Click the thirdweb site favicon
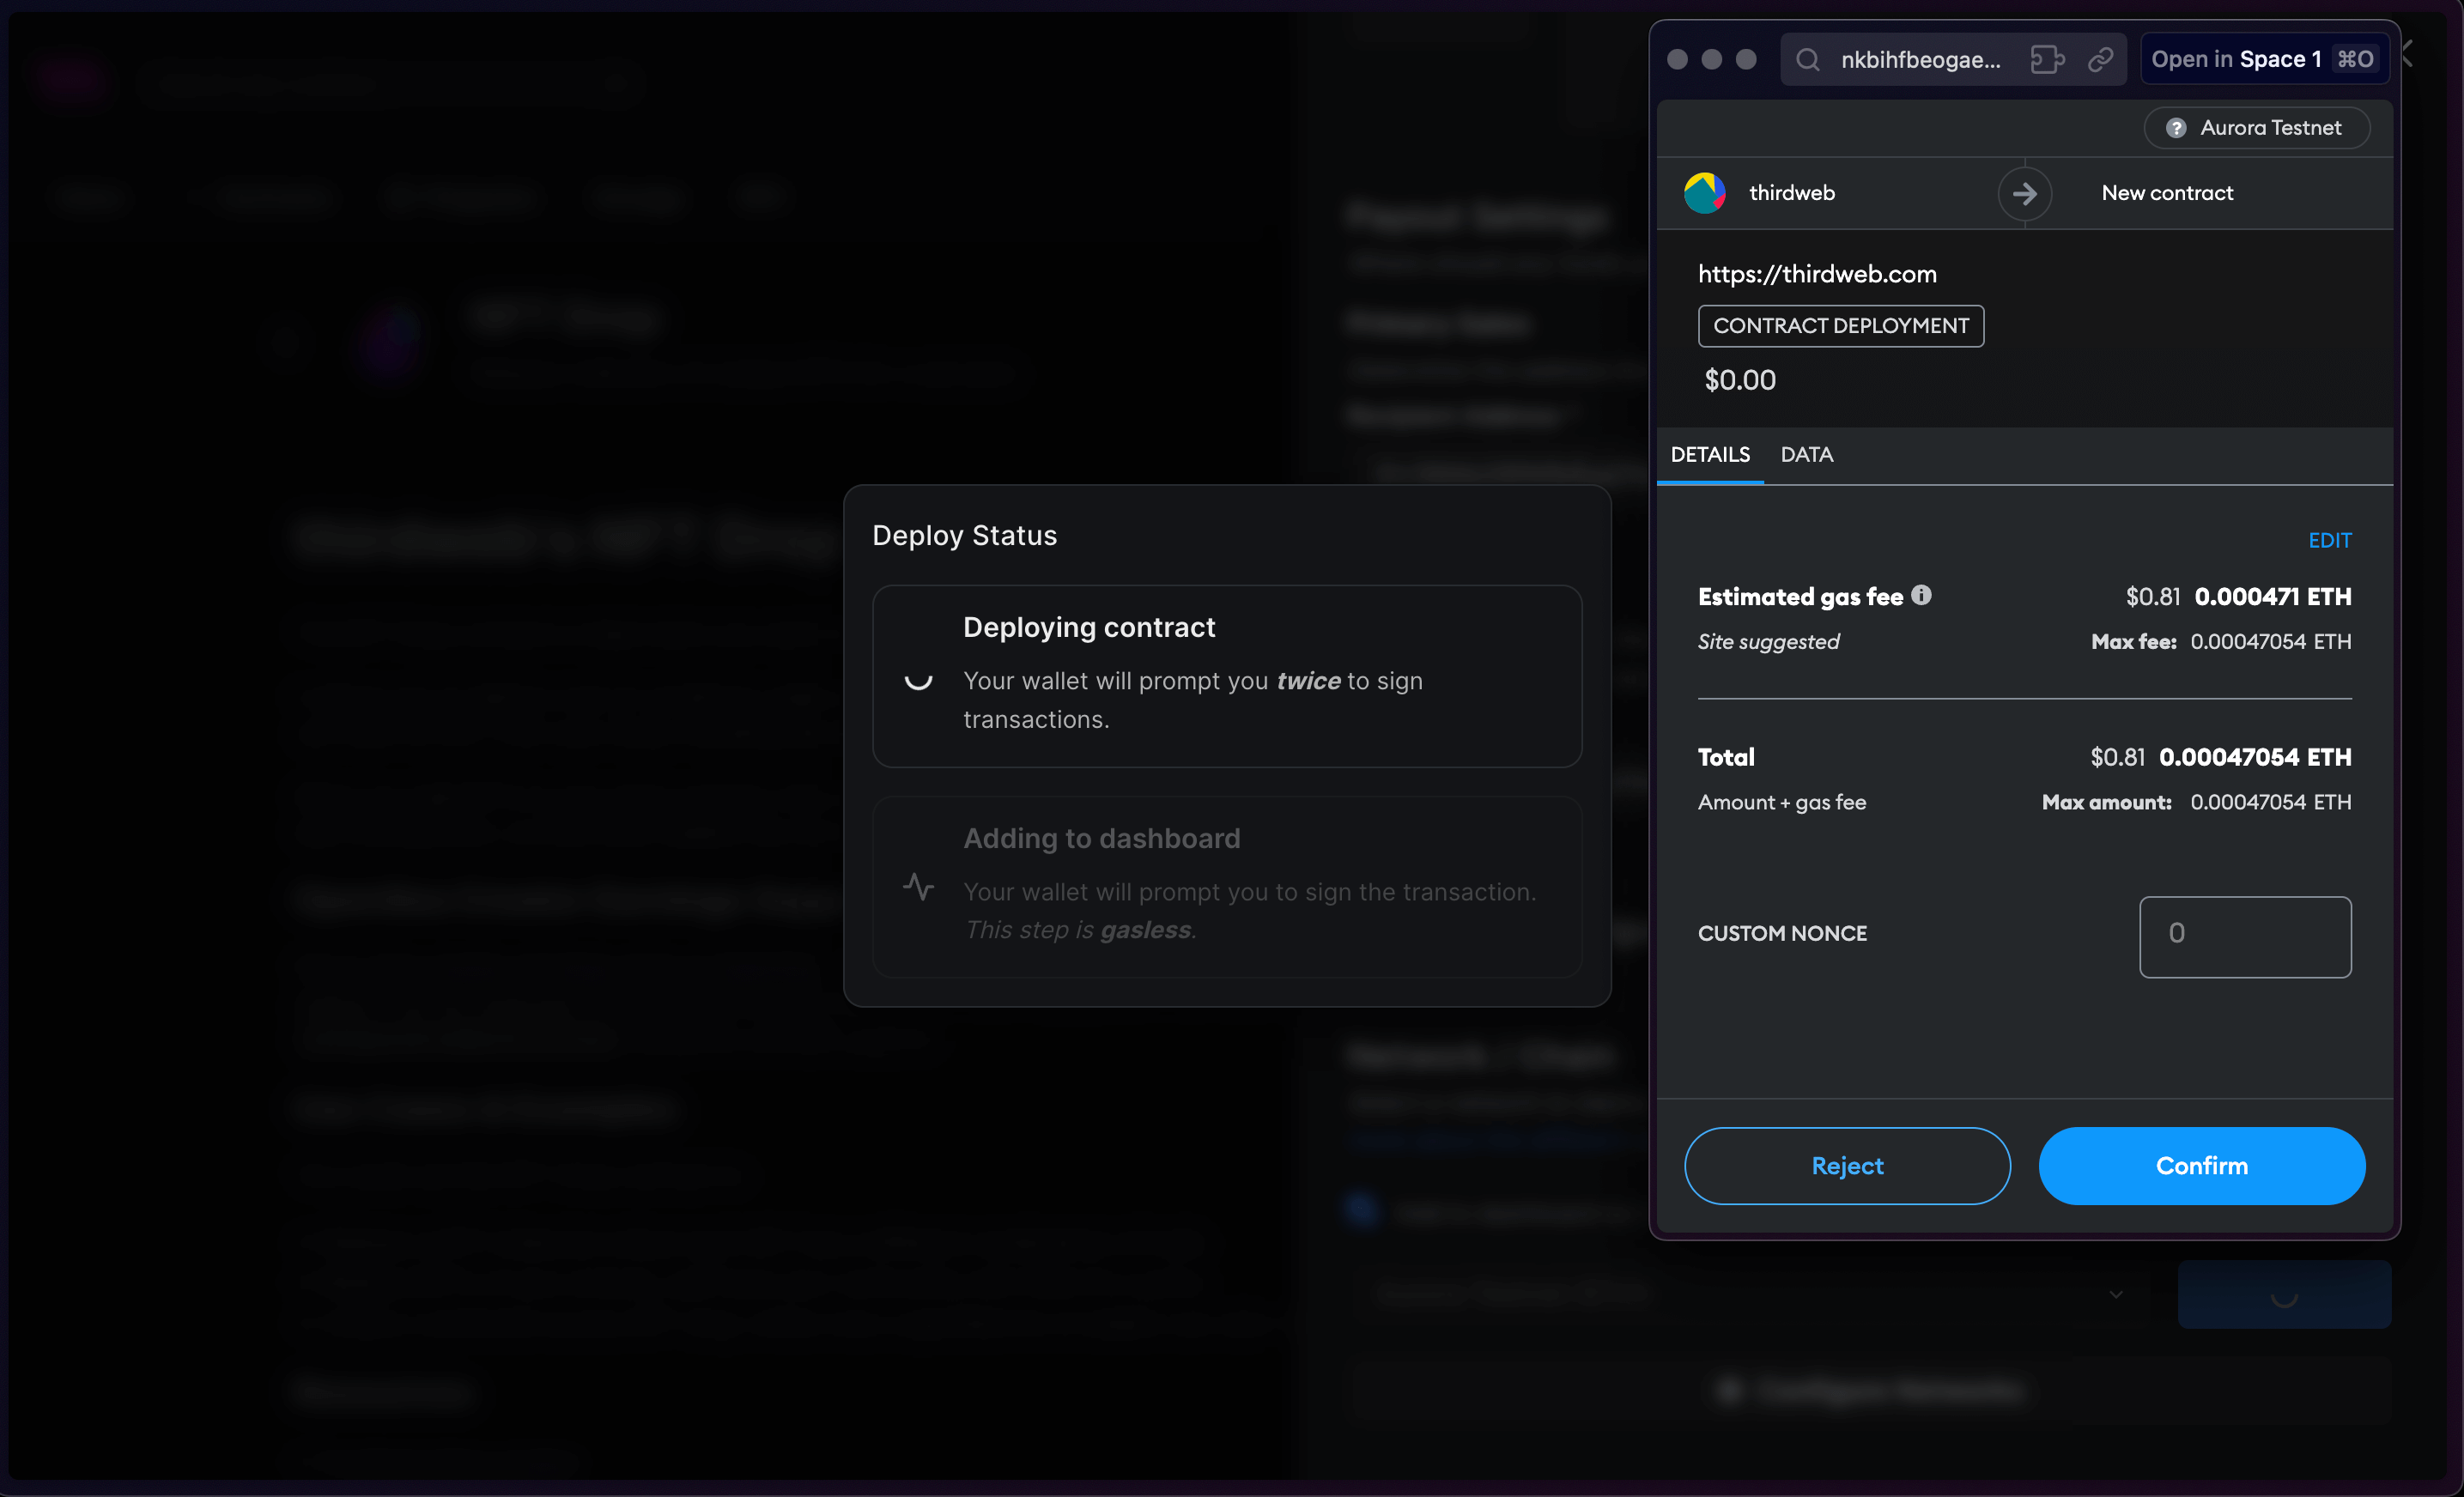Screen dimensions: 2464x1497 pyautogui.click(x=1705, y=192)
